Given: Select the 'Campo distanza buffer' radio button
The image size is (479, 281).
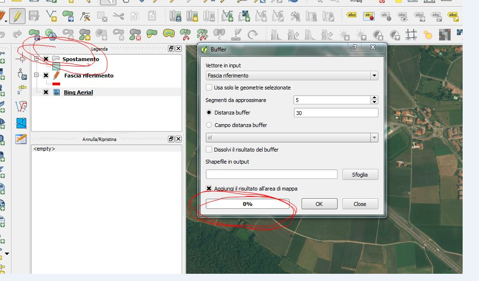Looking at the screenshot, I should pyautogui.click(x=209, y=125).
